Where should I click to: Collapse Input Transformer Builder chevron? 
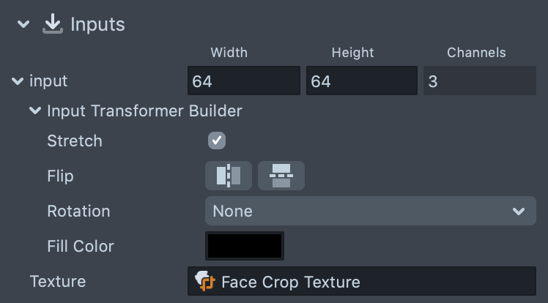(34, 111)
